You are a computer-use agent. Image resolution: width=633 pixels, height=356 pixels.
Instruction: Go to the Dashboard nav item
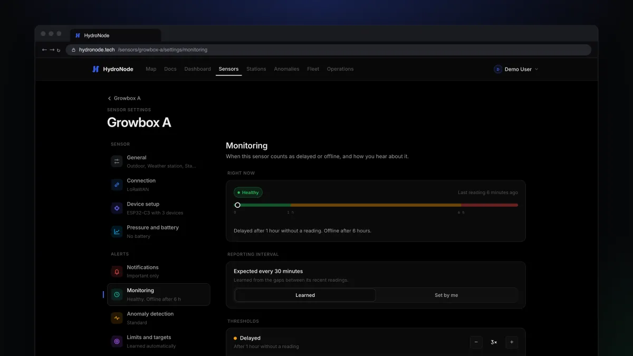pyautogui.click(x=198, y=69)
